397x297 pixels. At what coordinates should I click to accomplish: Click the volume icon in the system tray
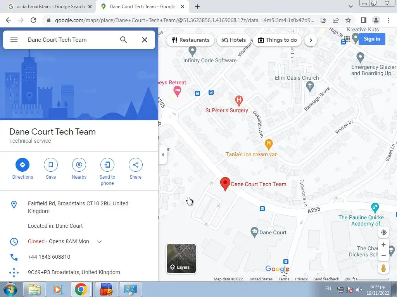click(x=359, y=290)
